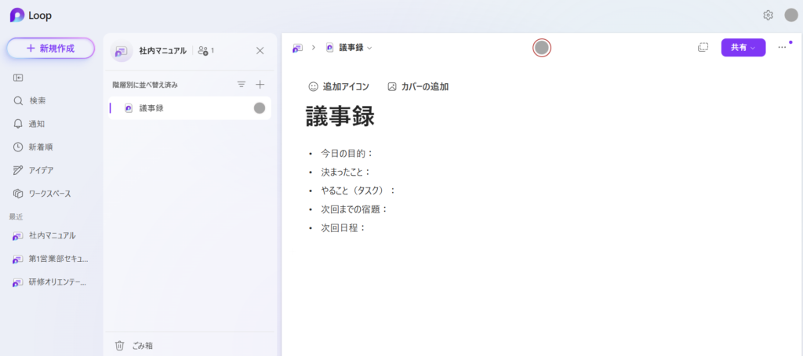Open the page components icon beside 共有

tap(703, 47)
